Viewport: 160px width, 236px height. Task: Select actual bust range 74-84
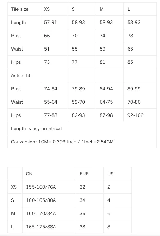click(50, 89)
